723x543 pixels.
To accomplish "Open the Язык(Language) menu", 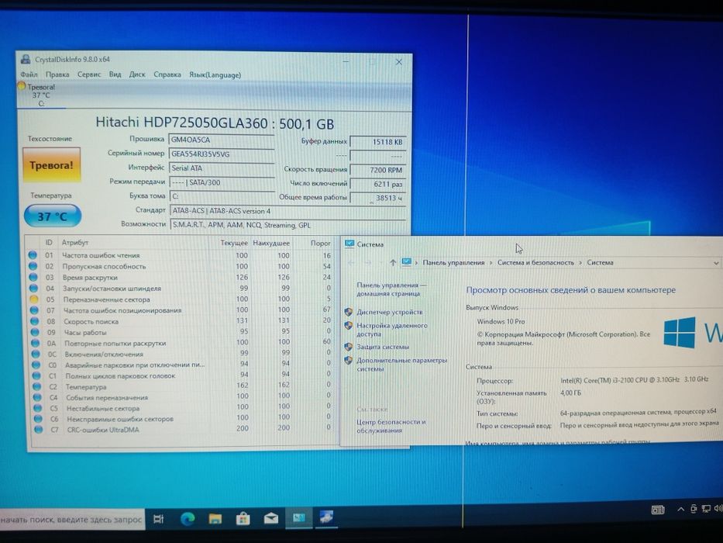I will pyautogui.click(x=215, y=74).
